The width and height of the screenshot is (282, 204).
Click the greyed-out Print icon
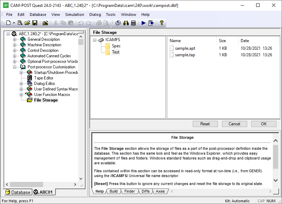(x=99, y=23)
